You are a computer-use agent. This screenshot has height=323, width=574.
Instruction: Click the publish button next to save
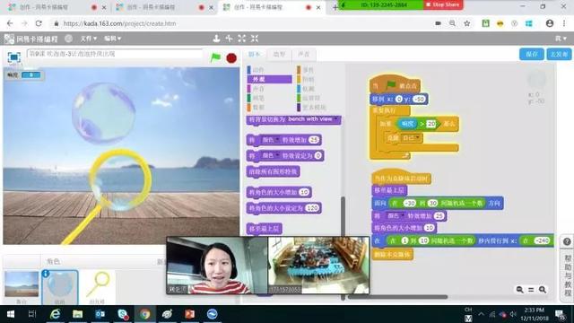point(559,54)
